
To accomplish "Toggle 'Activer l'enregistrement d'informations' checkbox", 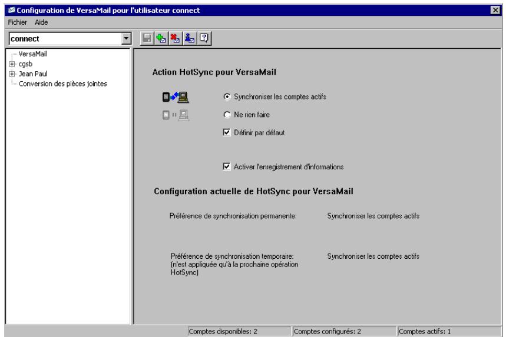I will [227, 166].
